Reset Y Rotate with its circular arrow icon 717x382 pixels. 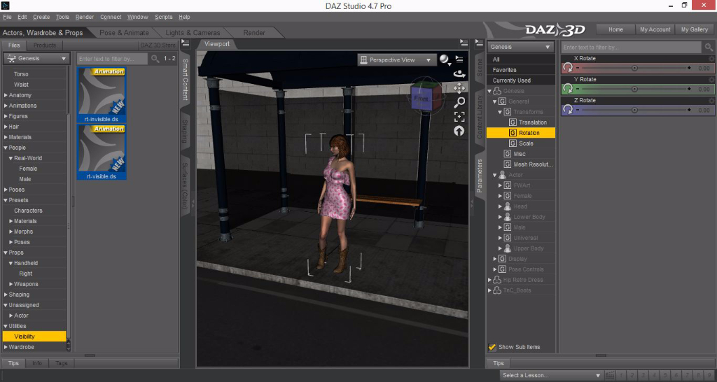[x=567, y=89]
